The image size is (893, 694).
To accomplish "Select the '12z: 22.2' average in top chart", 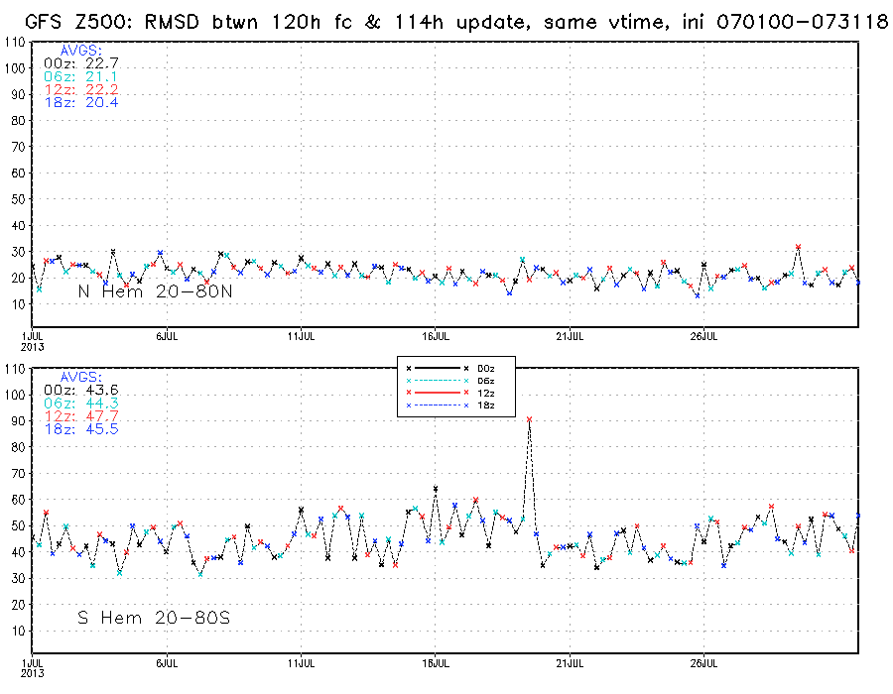I will pyautogui.click(x=81, y=89).
